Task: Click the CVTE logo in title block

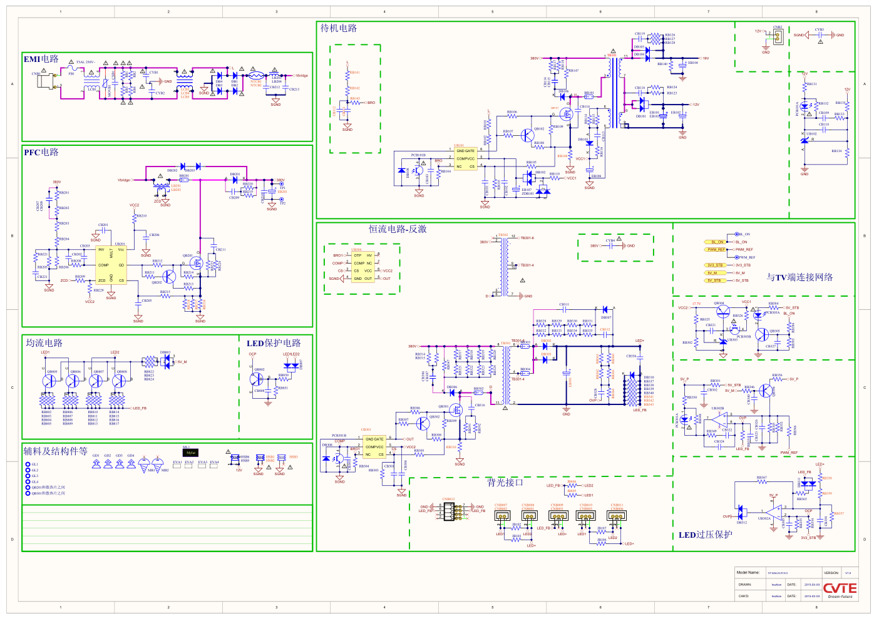Action: click(x=840, y=589)
